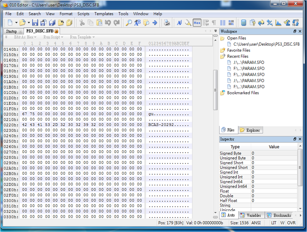Image resolution: width=307 pixels, height=232 pixels.
Task: Select the Auto tab in Inspector
Action: [x=229, y=215]
